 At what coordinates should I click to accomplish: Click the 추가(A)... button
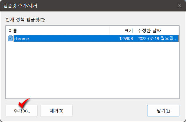[21, 111]
